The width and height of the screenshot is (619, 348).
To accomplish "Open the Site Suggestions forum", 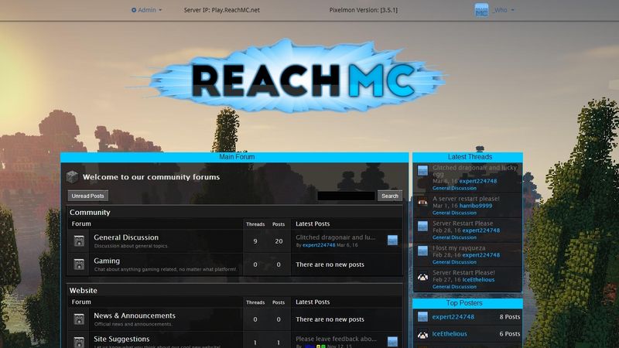I will pos(121,339).
